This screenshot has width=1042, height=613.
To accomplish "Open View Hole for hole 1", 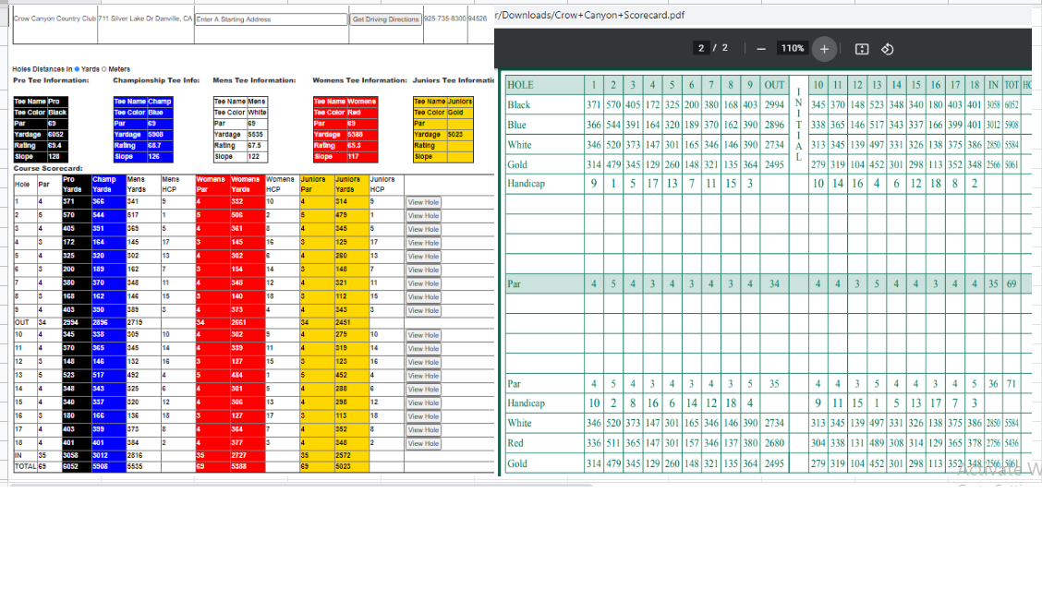I will tap(423, 202).
